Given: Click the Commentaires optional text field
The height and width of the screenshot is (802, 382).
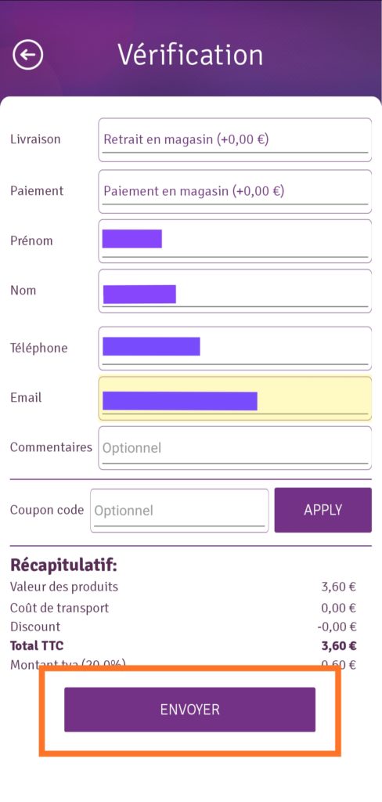Looking at the screenshot, I should (x=236, y=448).
